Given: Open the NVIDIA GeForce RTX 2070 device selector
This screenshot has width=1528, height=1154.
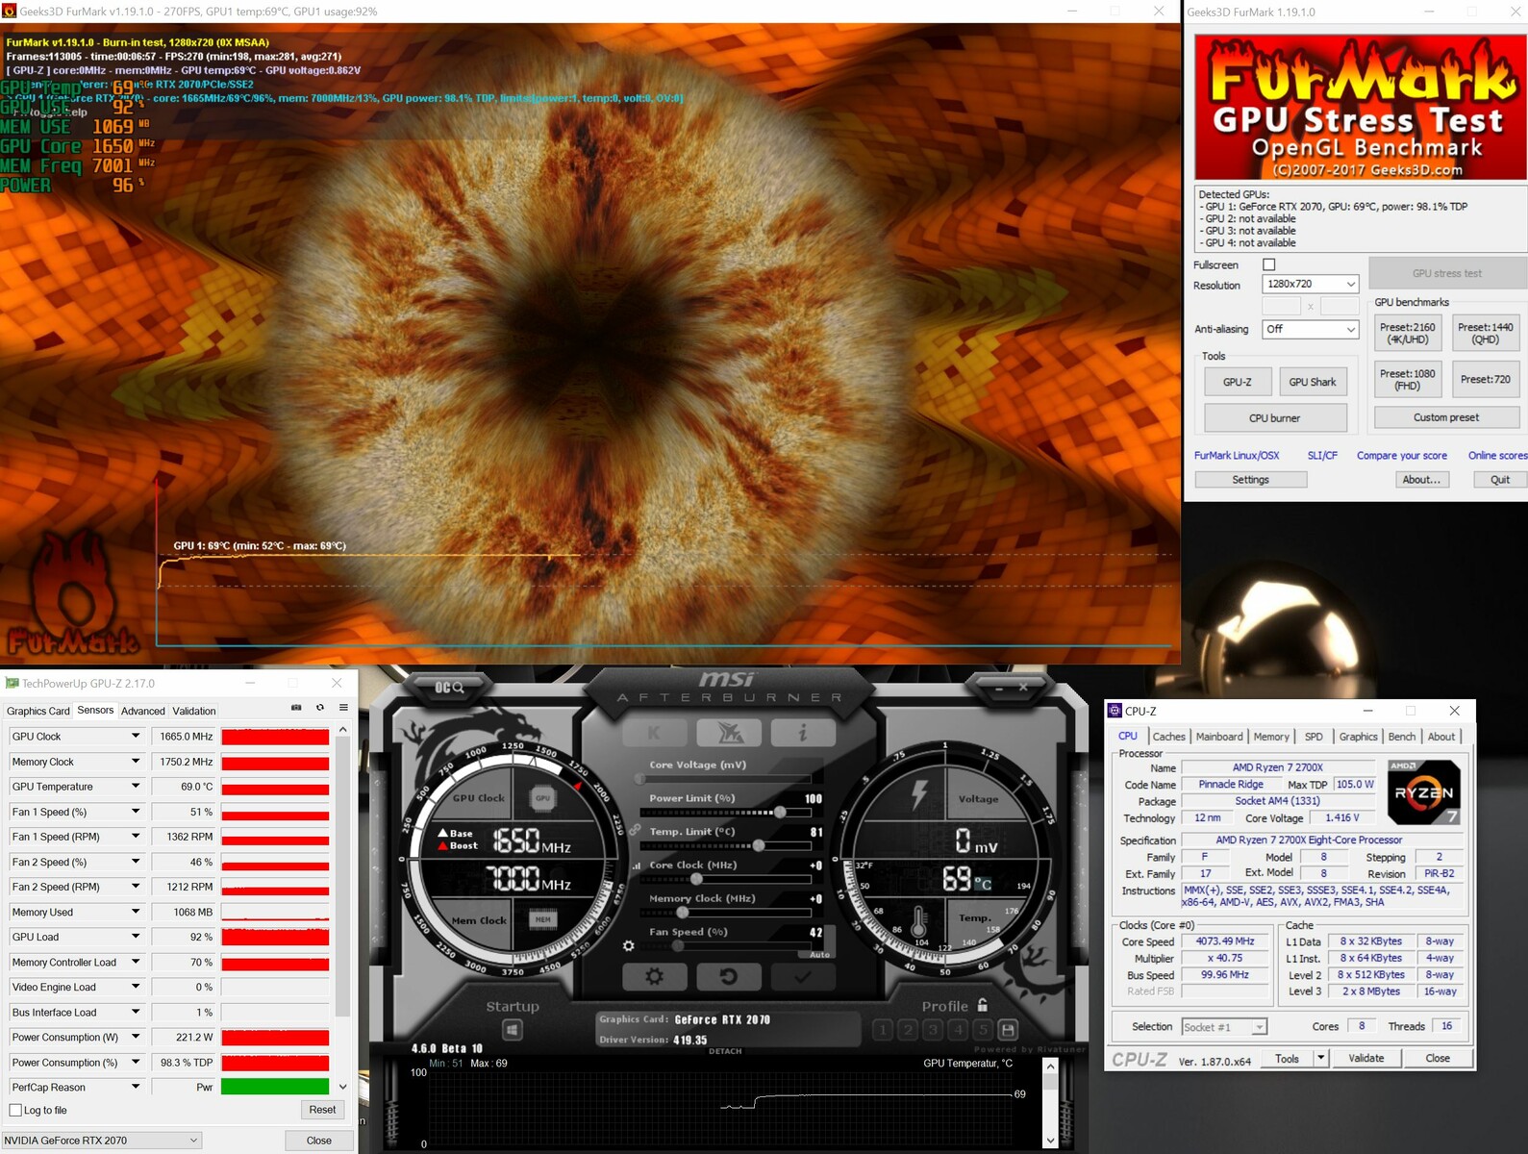Looking at the screenshot, I should (101, 1141).
